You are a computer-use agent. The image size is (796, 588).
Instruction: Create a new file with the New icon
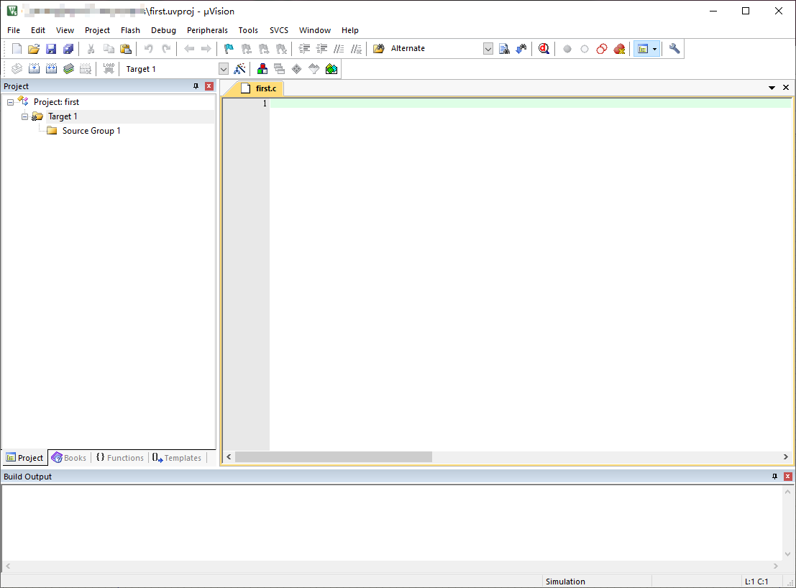tap(17, 49)
